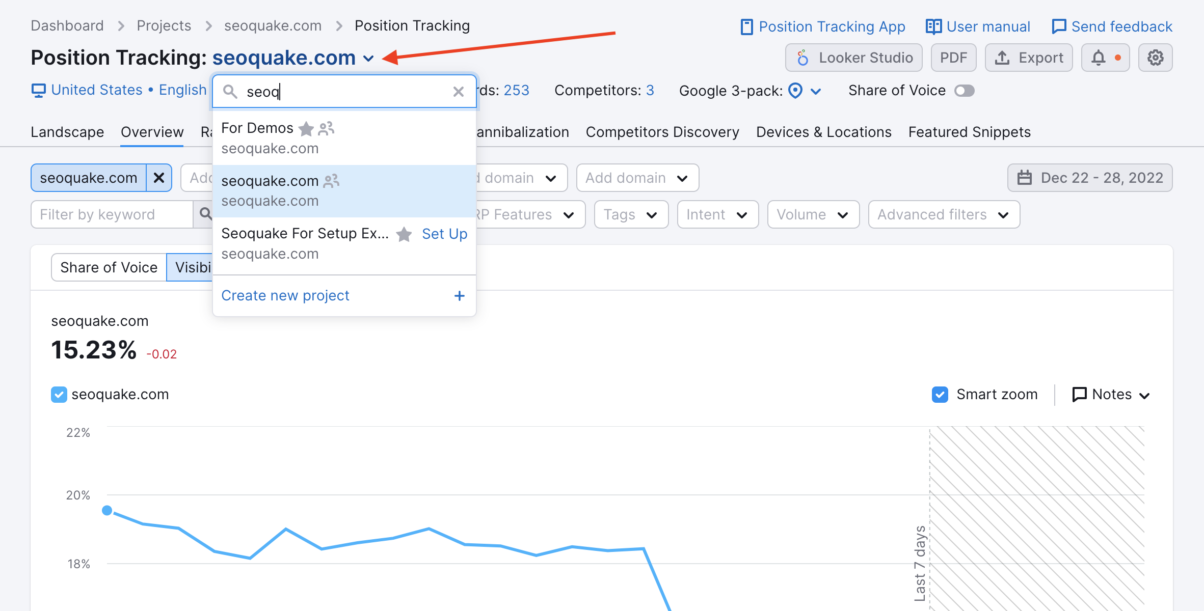The image size is (1204, 611).
Task: Open the Devices & Locations tab
Action: (824, 132)
